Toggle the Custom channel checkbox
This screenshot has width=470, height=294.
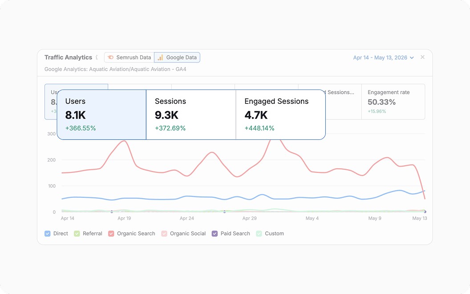tap(259, 234)
